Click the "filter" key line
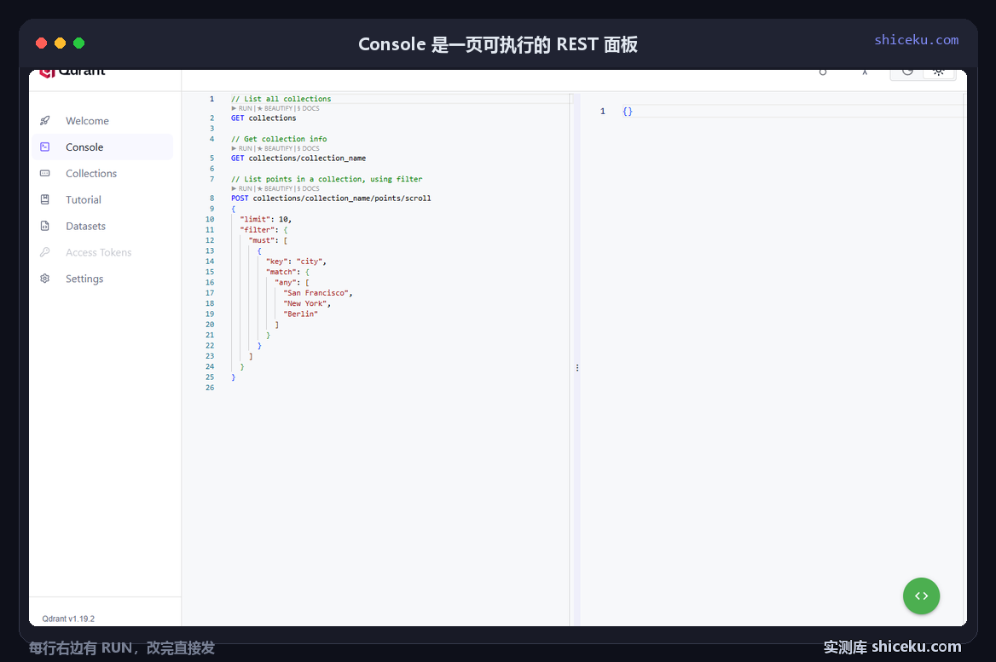Screen dimensions: 996x662 click(263, 230)
